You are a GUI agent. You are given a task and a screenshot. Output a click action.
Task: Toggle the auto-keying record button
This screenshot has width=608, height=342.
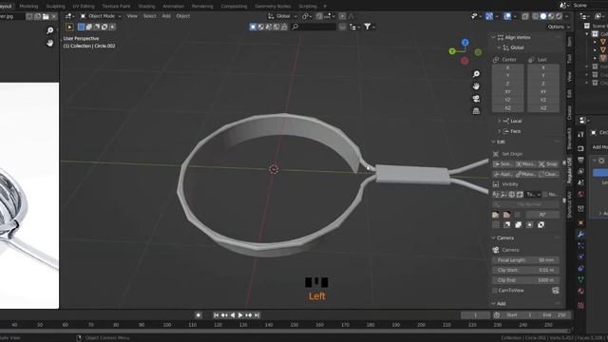click(x=199, y=315)
